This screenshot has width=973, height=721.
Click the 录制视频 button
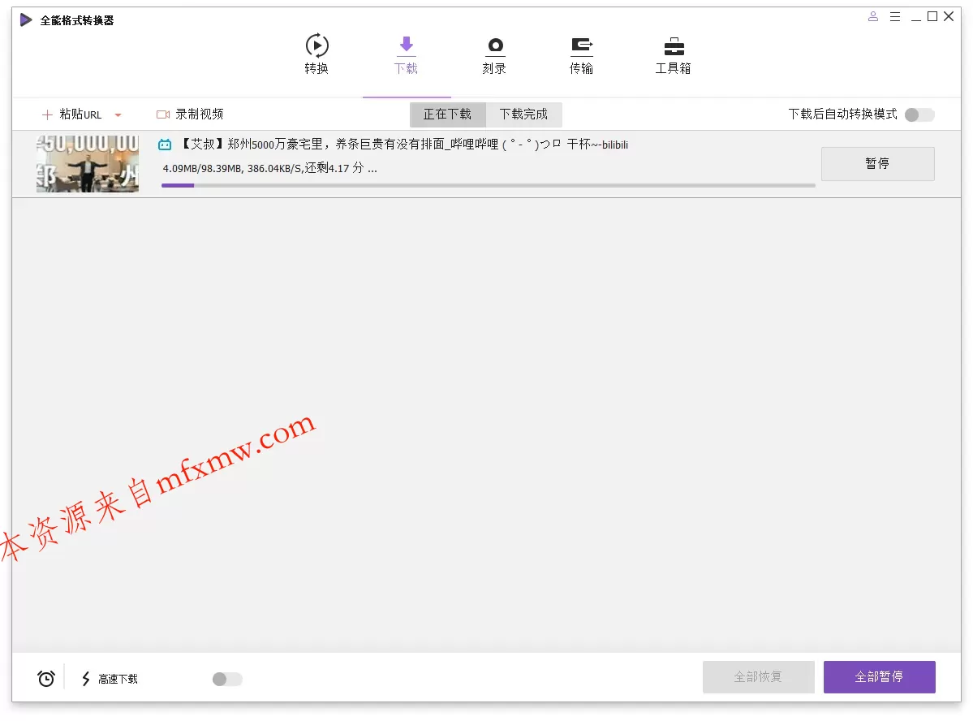190,114
